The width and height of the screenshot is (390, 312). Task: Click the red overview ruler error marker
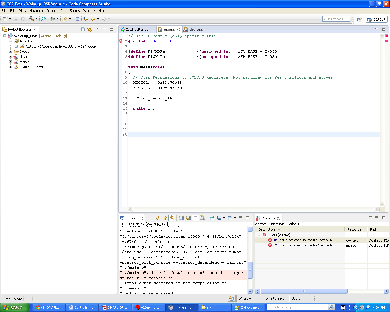[x=387, y=36]
